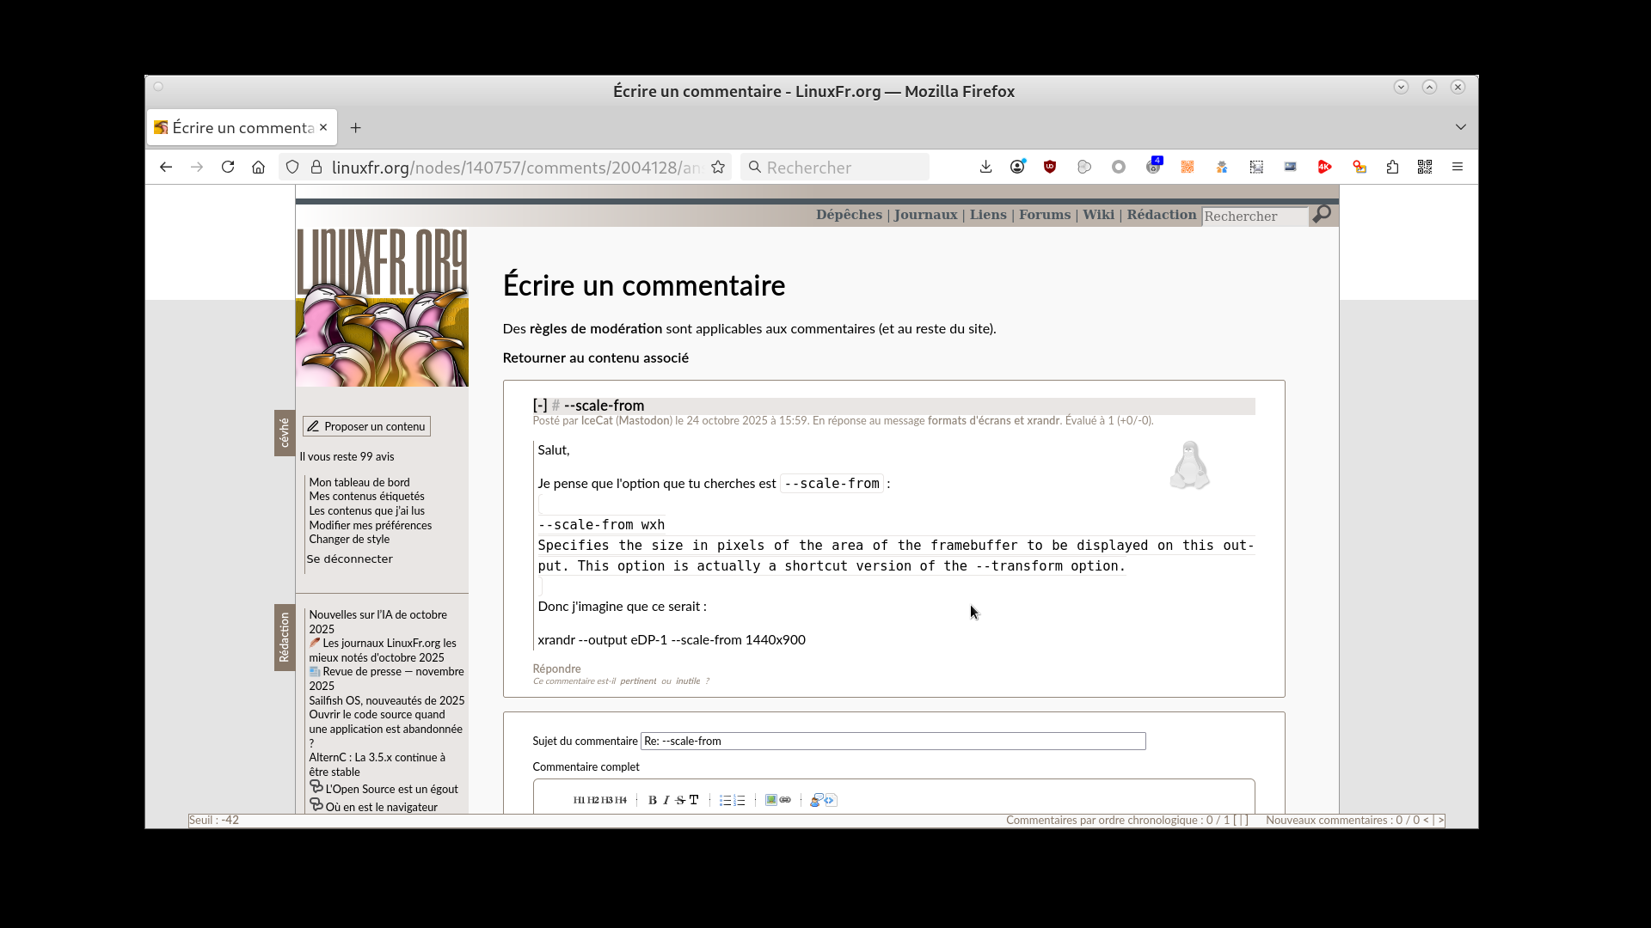Screen dimensions: 1651x928
Task: Click the insert image editor icon
Action: tap(771, 800)
